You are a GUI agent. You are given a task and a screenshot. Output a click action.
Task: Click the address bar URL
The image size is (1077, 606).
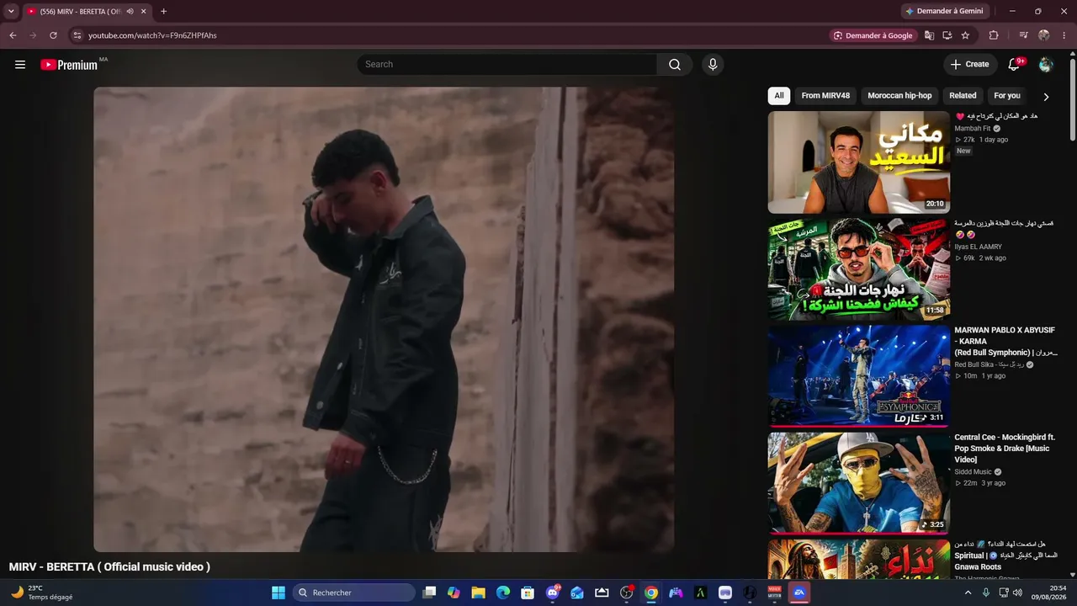tap(152, 35)
